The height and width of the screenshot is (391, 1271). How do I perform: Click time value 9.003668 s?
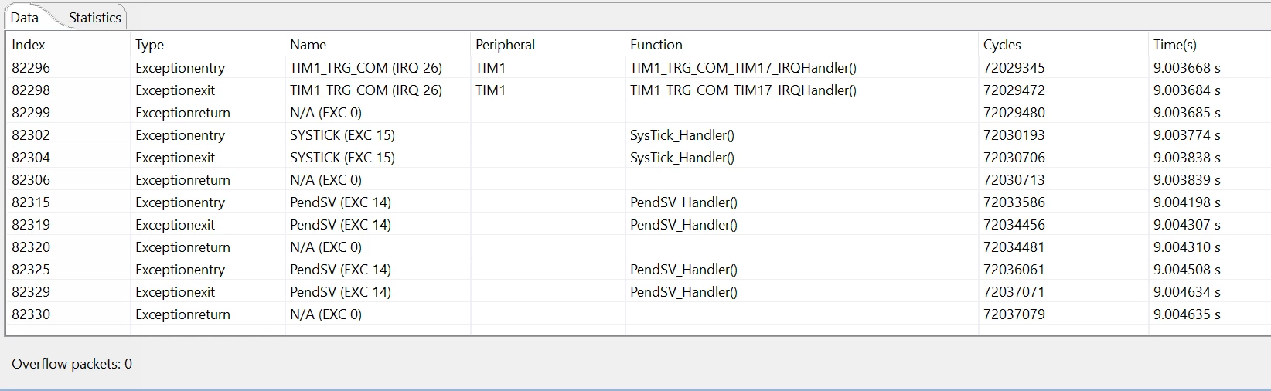point(1187,68)
